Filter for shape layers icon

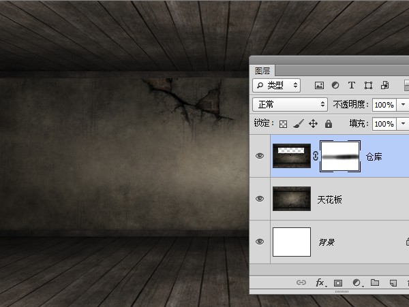pyautogui.click(x=368, y=85)
